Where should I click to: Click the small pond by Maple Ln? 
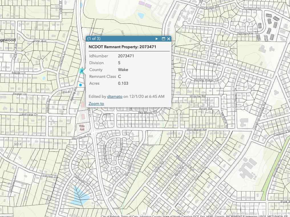pyautogui.click(x=44, y=78)
